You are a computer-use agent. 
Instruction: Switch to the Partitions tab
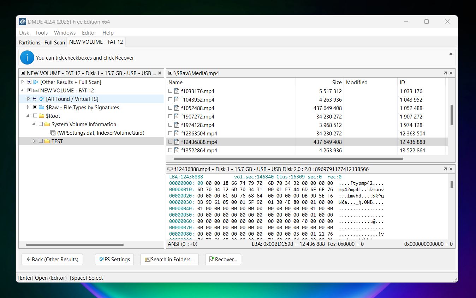(x=29, y=42)
